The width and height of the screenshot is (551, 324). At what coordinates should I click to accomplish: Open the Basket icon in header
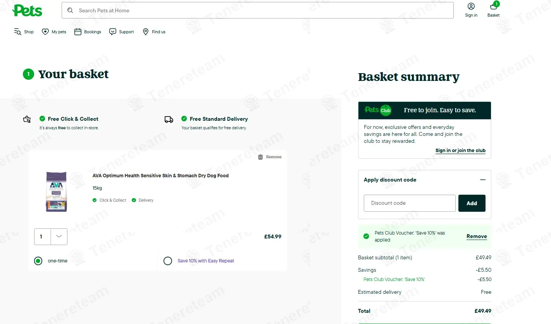pyautogui.click(x=493, y=7)
